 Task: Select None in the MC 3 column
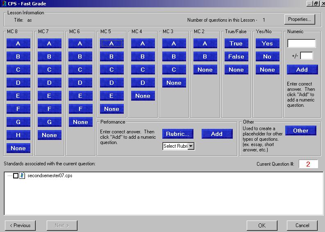click(x=174, y=83)
